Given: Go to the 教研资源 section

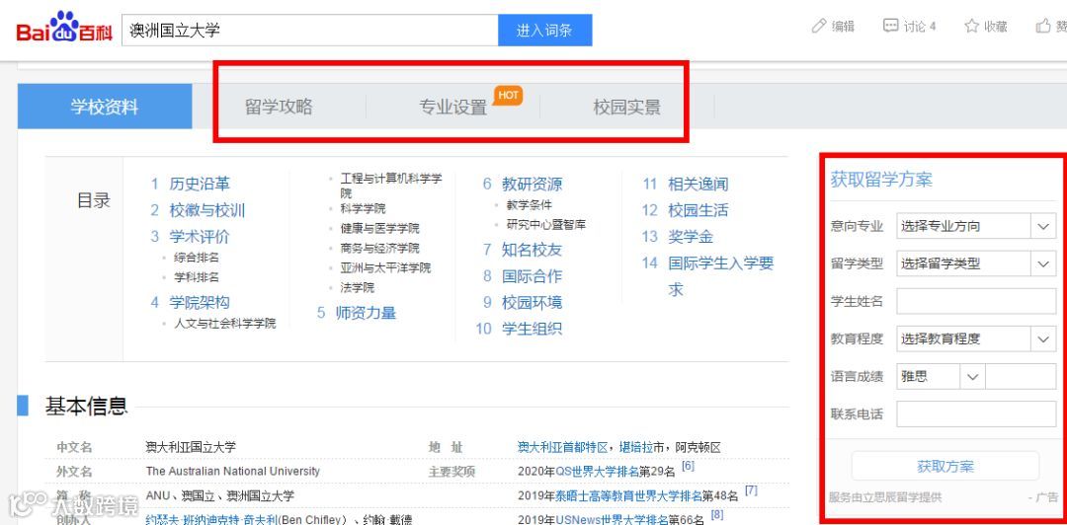Looking at the screenshot, I should [533, 184].
